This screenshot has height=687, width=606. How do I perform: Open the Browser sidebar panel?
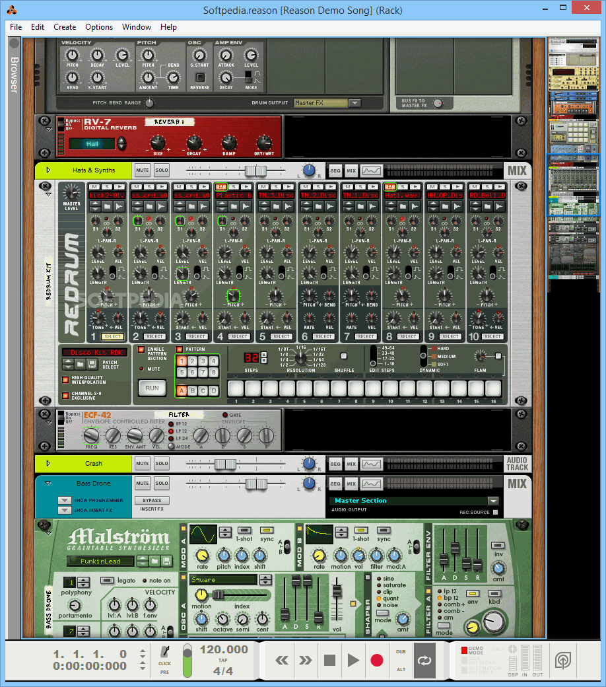coord(14,75)
